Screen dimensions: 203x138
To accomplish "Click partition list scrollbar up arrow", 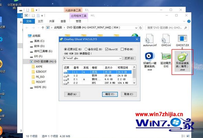I will pos(134,67).
